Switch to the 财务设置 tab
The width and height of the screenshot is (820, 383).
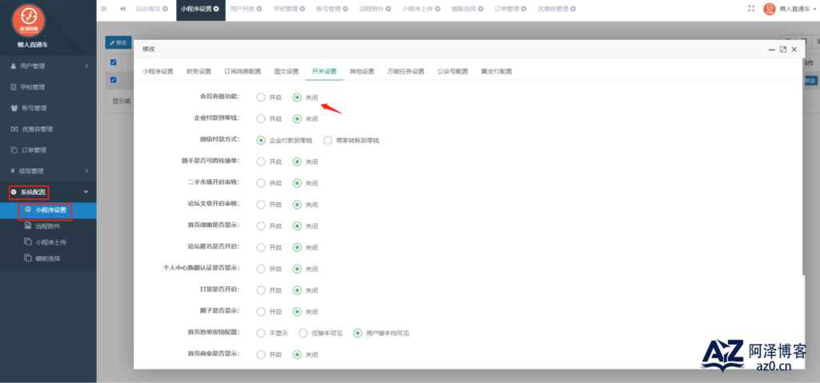(x=199, y=72)
